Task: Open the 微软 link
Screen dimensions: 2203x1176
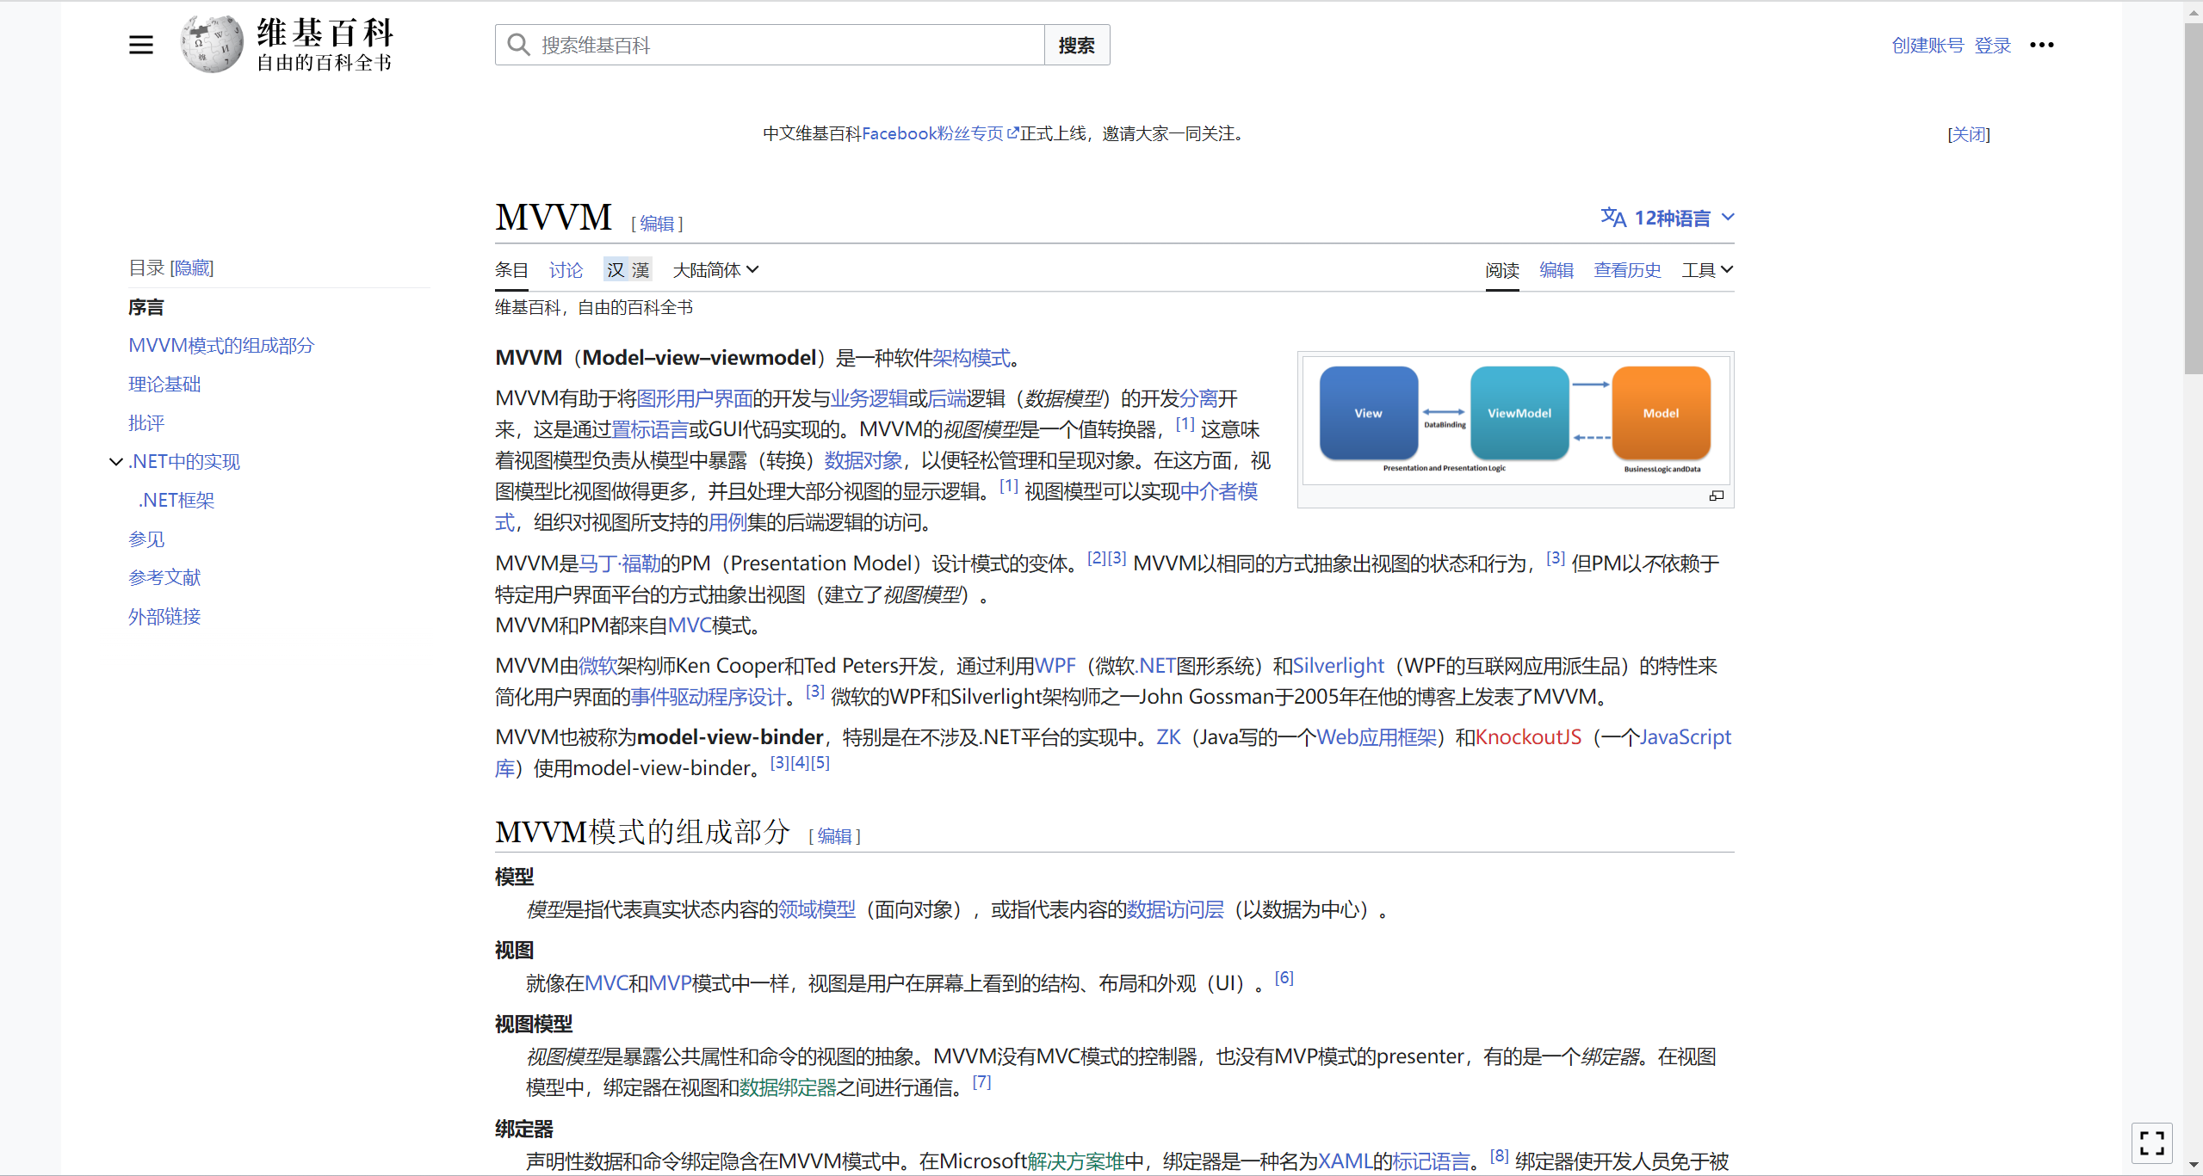Action: pyautogui.click(x=597, y=666)
